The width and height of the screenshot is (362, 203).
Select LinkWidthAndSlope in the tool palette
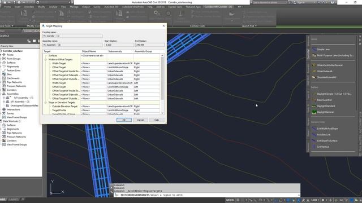[x=325, y=129]
